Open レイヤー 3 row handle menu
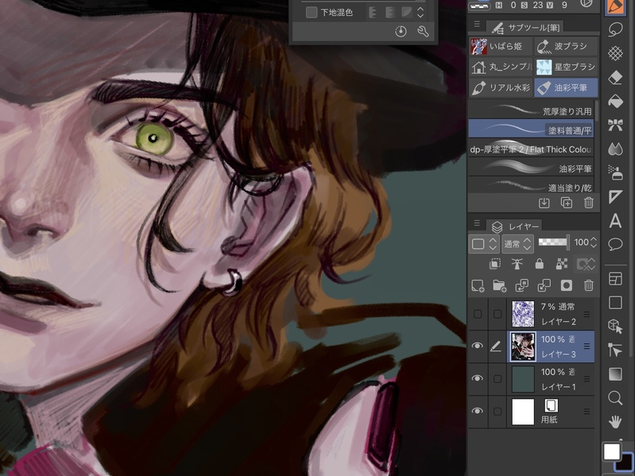The height and width of the screenshot is (476, 635). (x=587, y=346)
